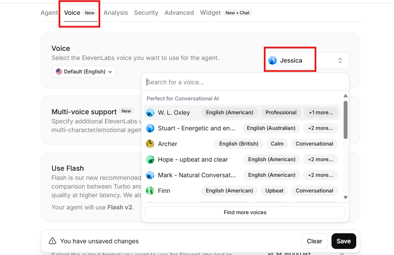Click the English (British) tag

tap(239, 144)
